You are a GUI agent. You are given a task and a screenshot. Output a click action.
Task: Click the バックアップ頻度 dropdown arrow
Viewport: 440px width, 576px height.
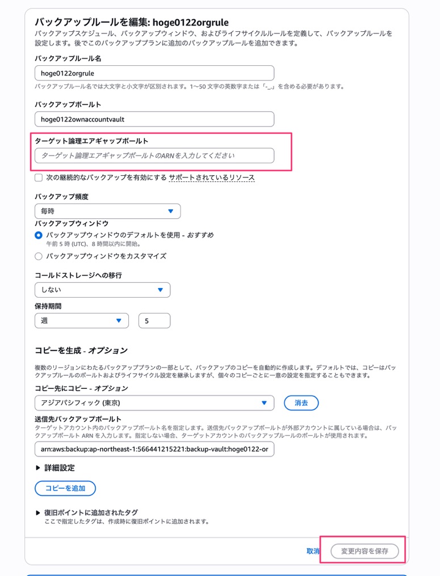pos(170,211)
